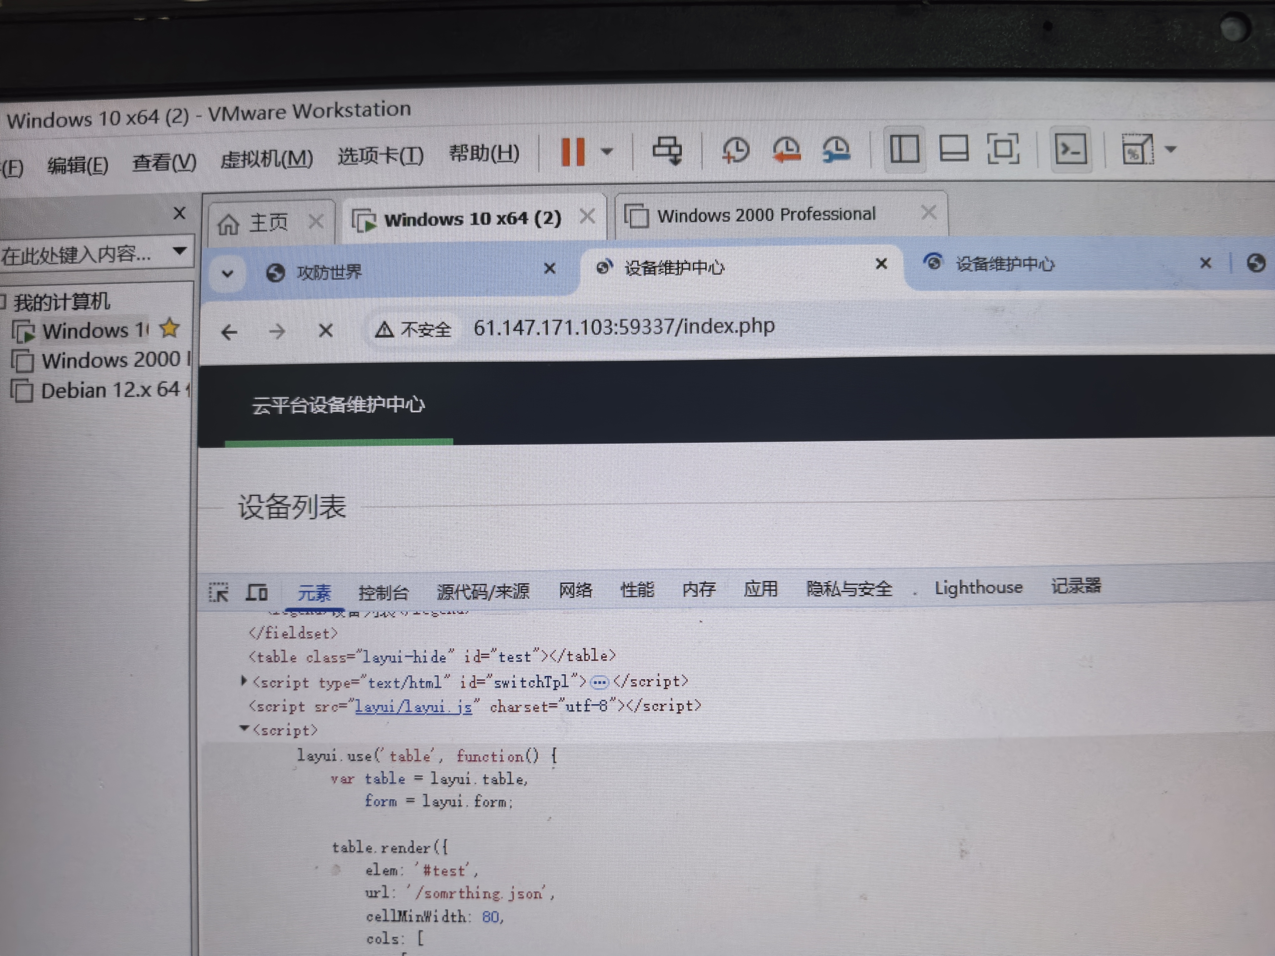The width and height of the screenshot is (1275, 956).
Task: Click the send Ctrl+Alt+Del icon
Action: 667,150
